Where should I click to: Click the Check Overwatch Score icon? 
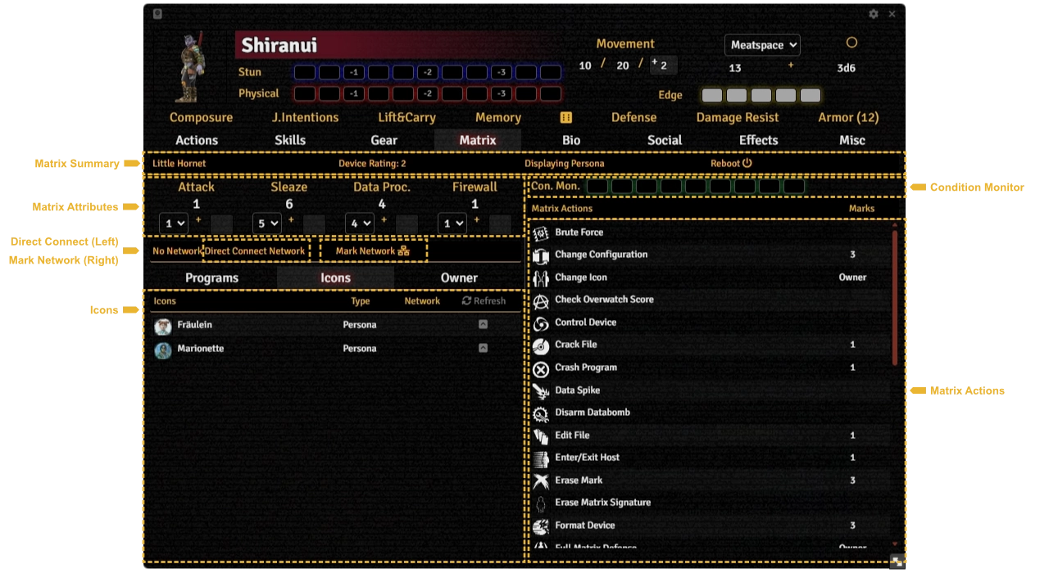(541, 302)
